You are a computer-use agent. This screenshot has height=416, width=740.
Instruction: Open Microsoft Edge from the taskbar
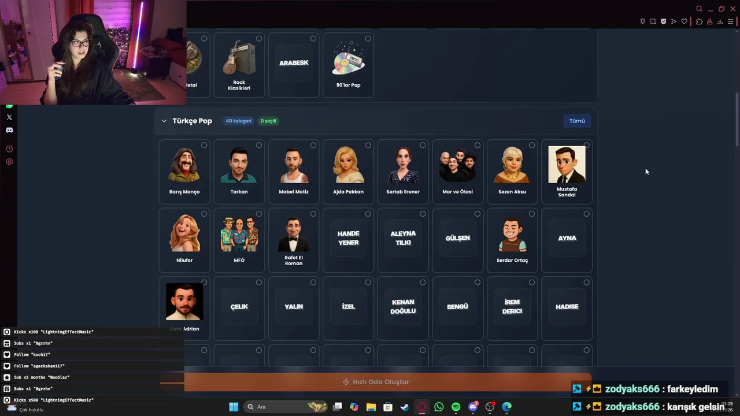click(507, 407)
